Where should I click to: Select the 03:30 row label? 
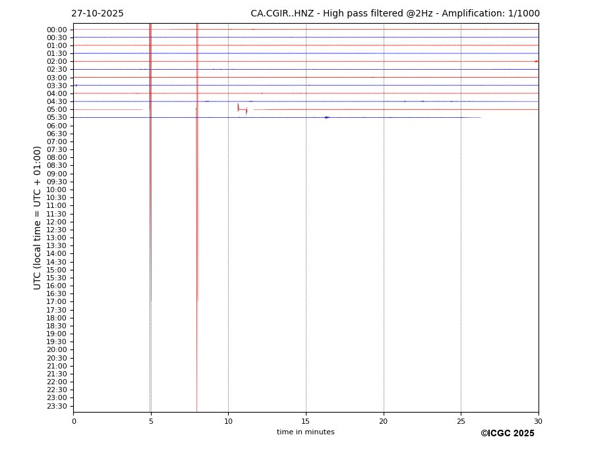tap(57, 86)
